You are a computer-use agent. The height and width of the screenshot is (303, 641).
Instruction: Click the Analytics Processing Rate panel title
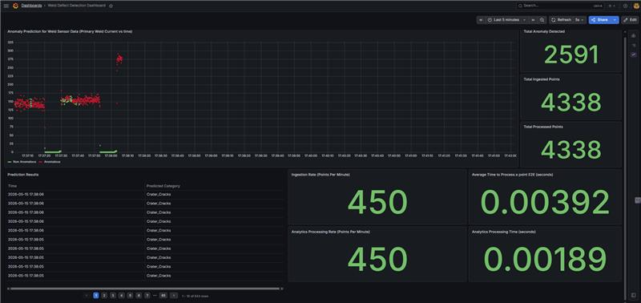(330, 232)
